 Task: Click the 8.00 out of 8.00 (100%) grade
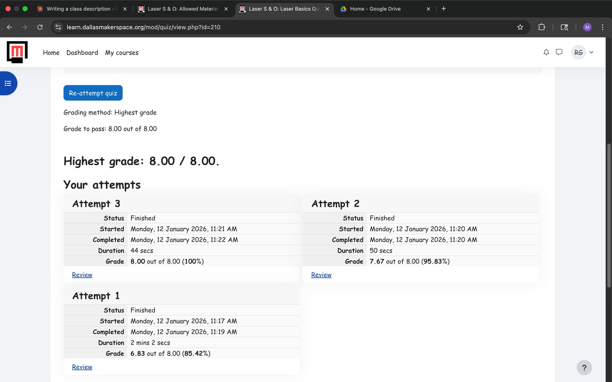pos(167,261)
